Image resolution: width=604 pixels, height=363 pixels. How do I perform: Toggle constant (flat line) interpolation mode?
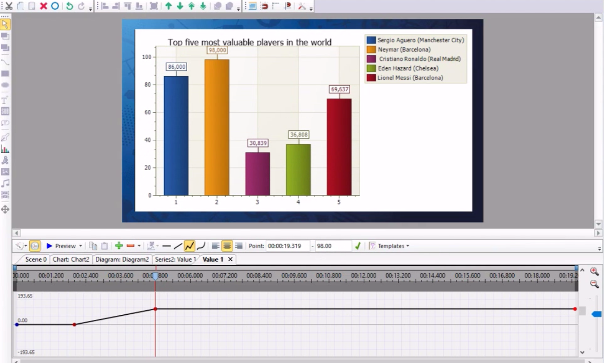point(167,246)
